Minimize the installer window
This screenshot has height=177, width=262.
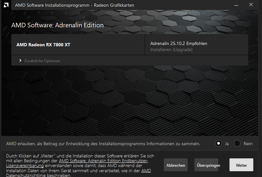pos(236,5)
